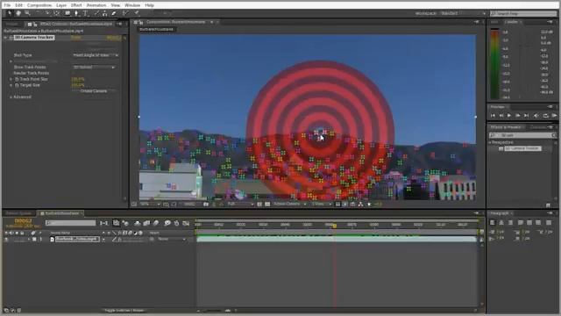Open the Show Track Points dropdown
Screen dimensions: 561x316
[94, 67]
